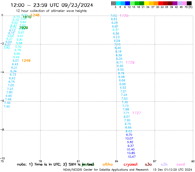
Task: Click the green 1909 time label
Action: 23,28
